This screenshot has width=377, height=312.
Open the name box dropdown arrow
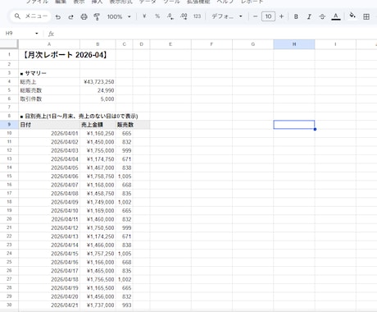tap(37, 34)
